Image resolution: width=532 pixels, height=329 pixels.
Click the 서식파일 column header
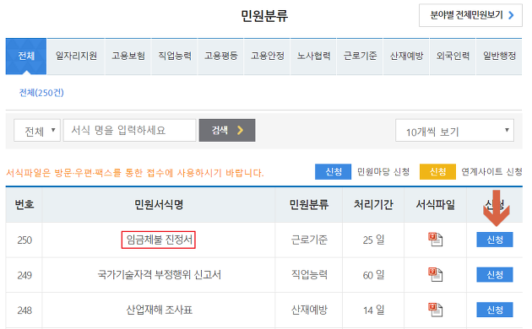point(435,204)
